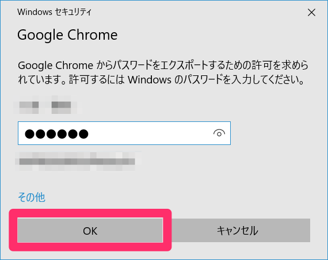The width and height of the screenshot is (328, 260).
Task: Click the キャンセル button
Action: pyautogui.click(x=238, y=230)
